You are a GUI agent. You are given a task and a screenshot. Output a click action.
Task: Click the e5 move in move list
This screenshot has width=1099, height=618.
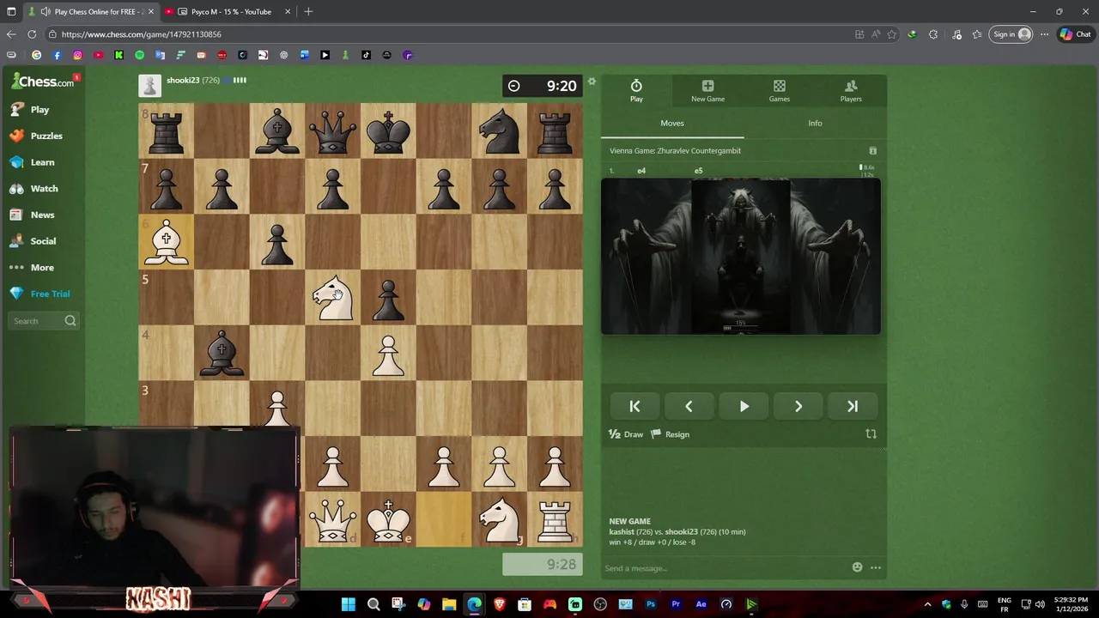point(698,171)
